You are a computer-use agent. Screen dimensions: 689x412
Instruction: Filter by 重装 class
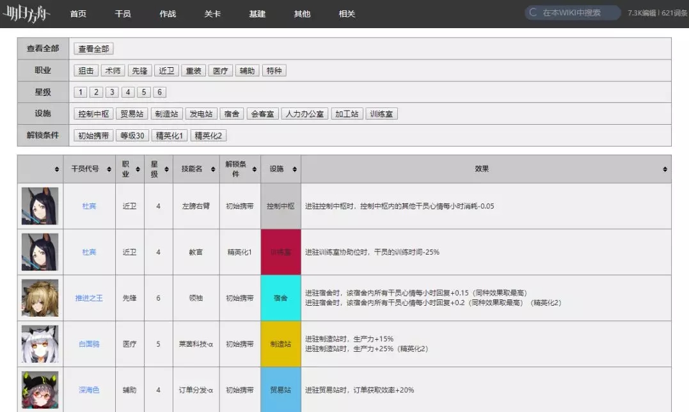pos(193,71)
